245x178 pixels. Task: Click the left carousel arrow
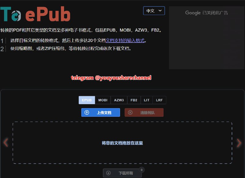click(6, 142)
